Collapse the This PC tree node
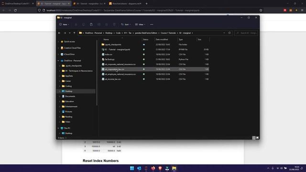The image size is (306, 172). [x=58, y=128]
